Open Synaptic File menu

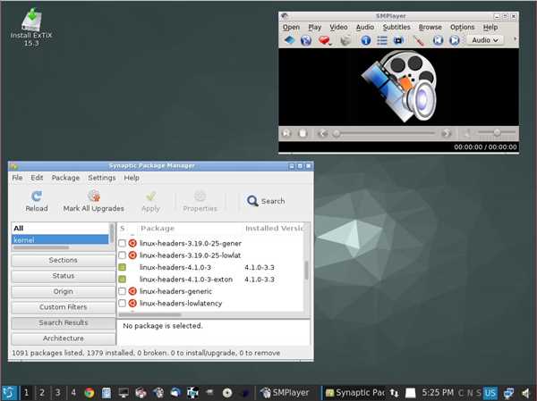(x=17, y=178)
